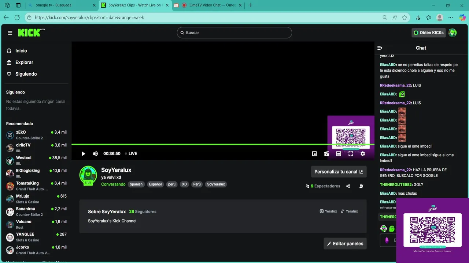The image size is (469, 263).
Task: Enter fullscreen mode in player
Action: [351, 154]
